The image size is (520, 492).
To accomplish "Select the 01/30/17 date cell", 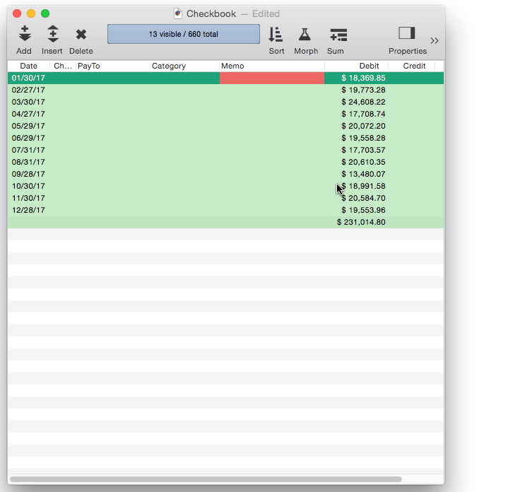I will pos(28,78).
